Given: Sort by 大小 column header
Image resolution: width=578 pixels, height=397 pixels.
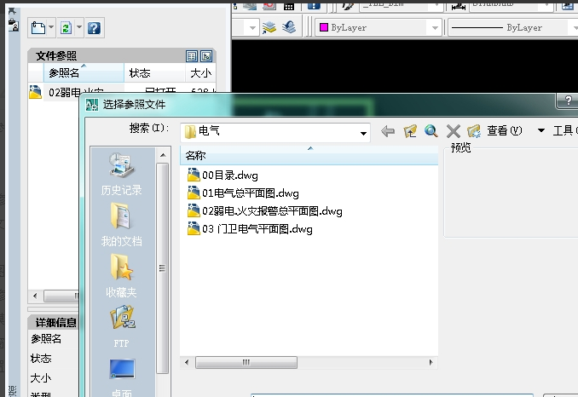Looking at the screenshot, I should (200, 72).
